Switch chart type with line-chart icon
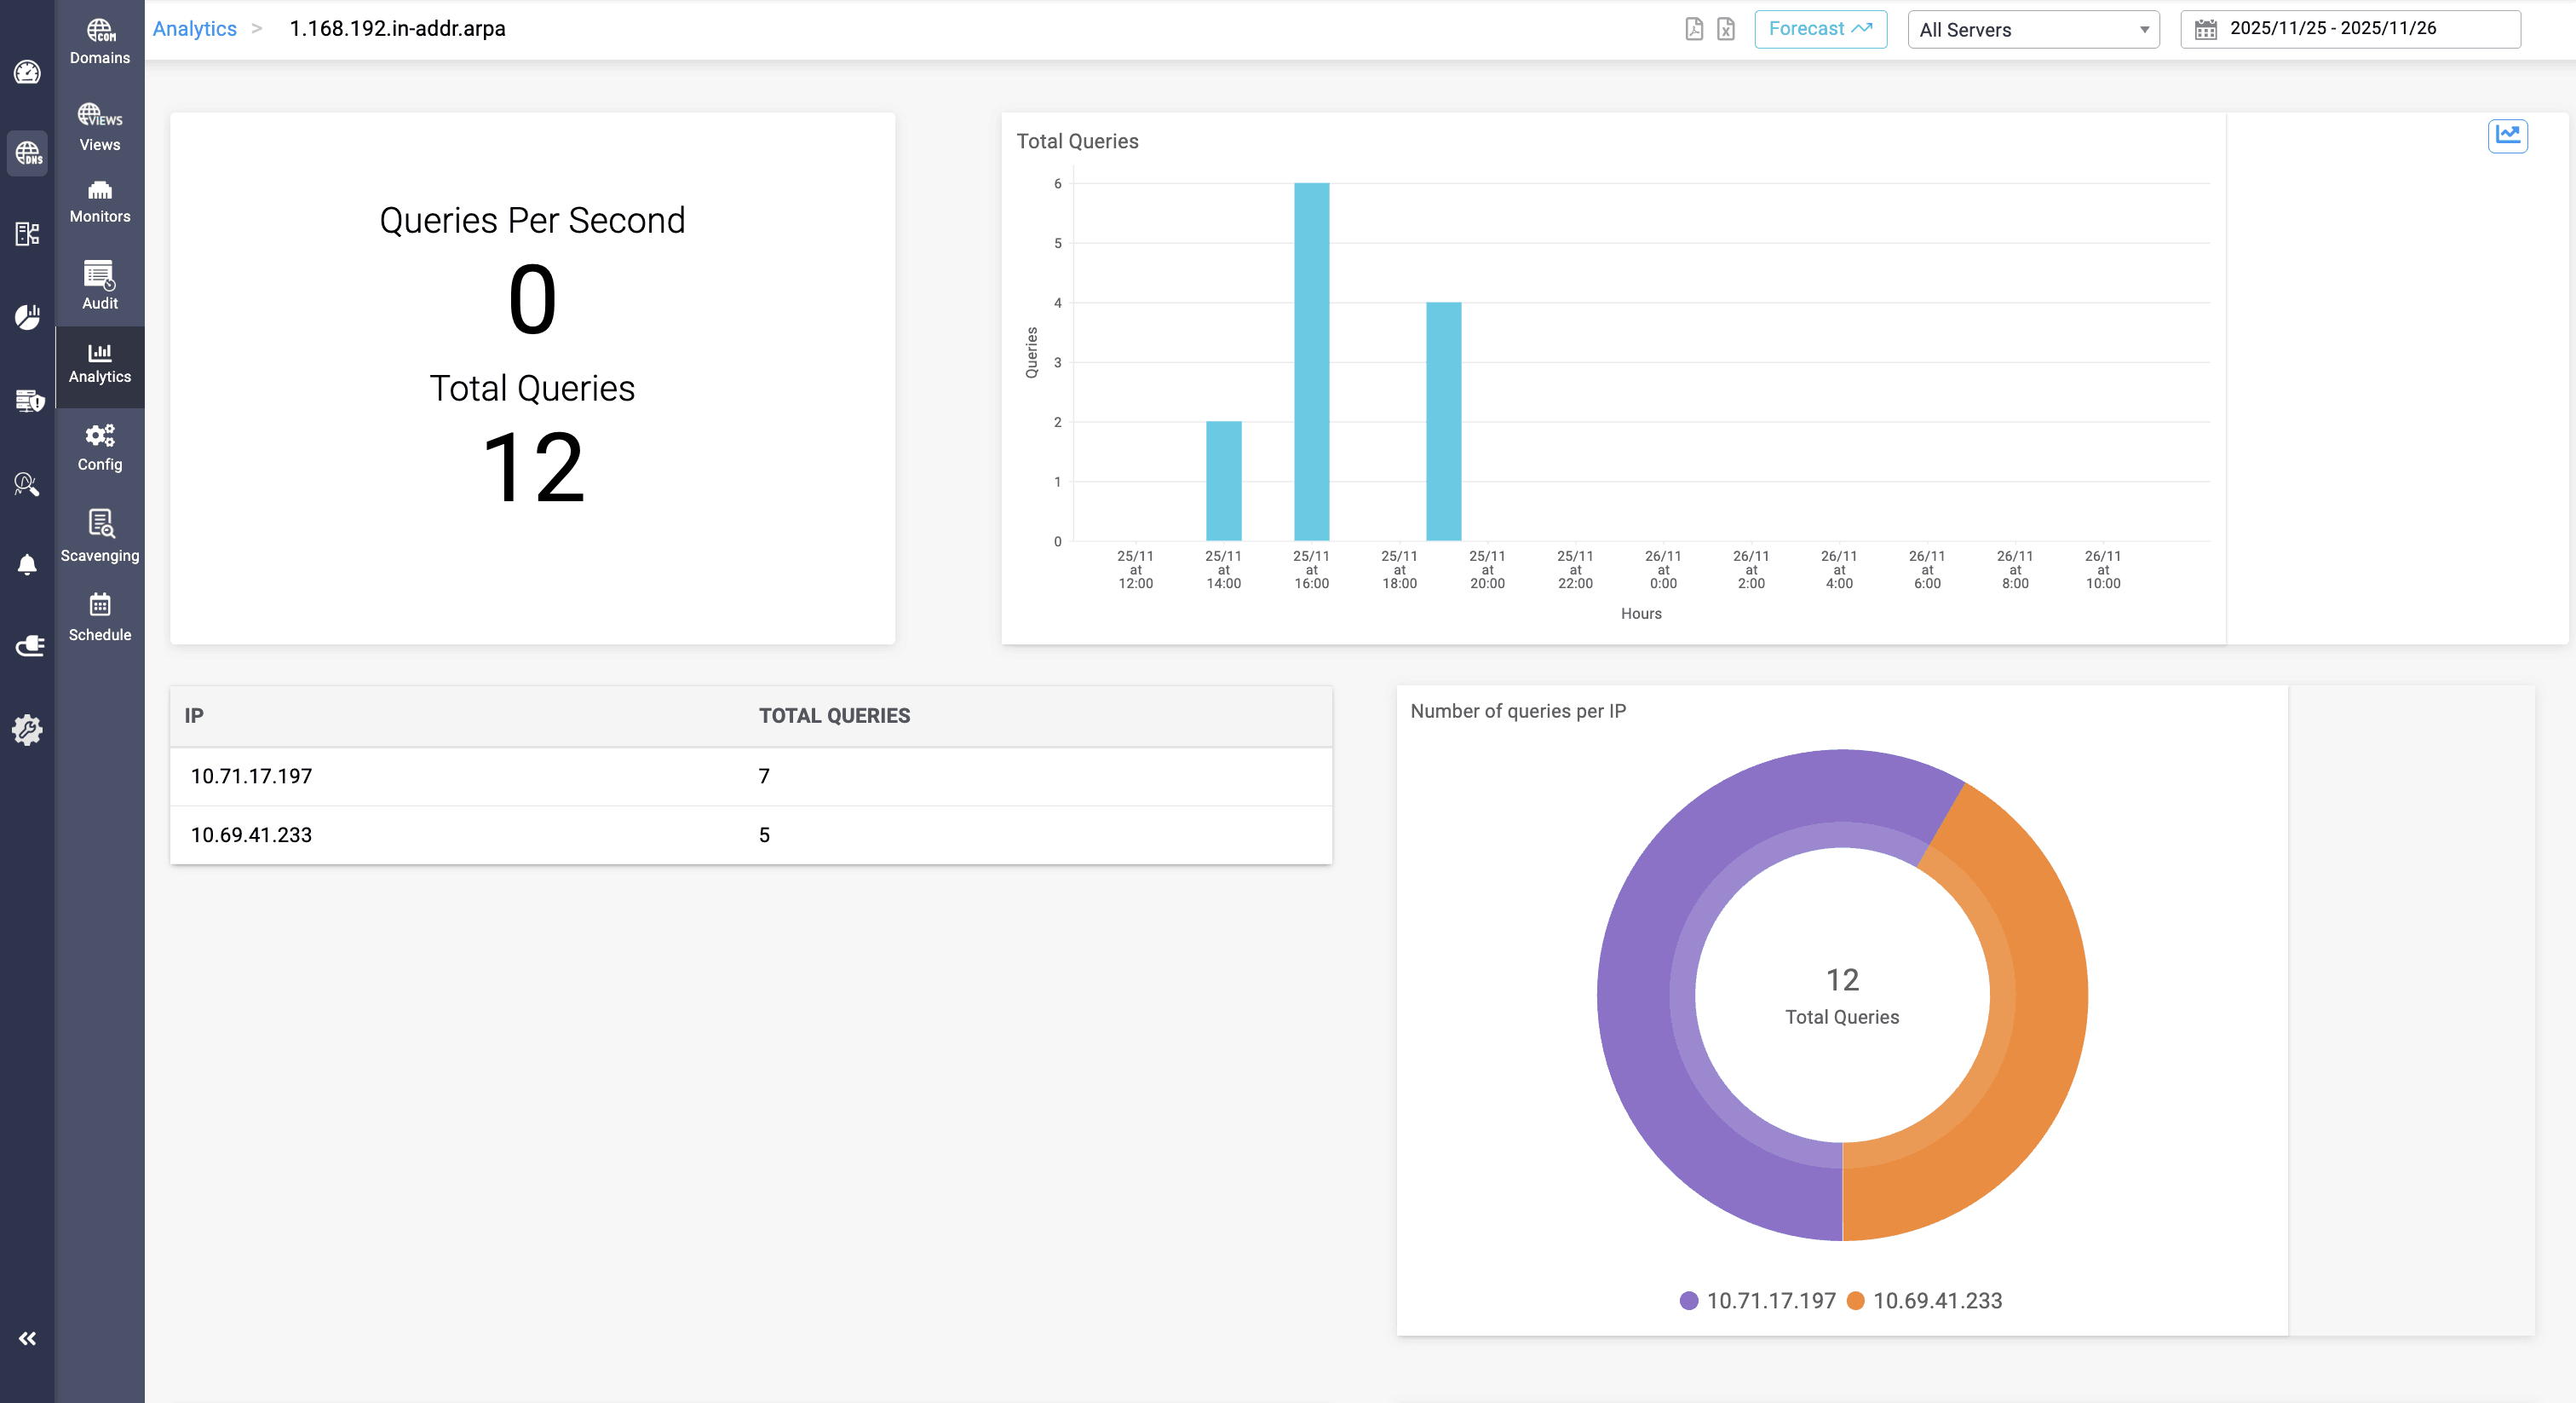2576x1403 pixels. 2507,135
